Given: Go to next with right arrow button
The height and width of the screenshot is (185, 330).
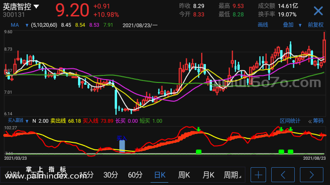Looking at the screenshot, I should (312, 175).
